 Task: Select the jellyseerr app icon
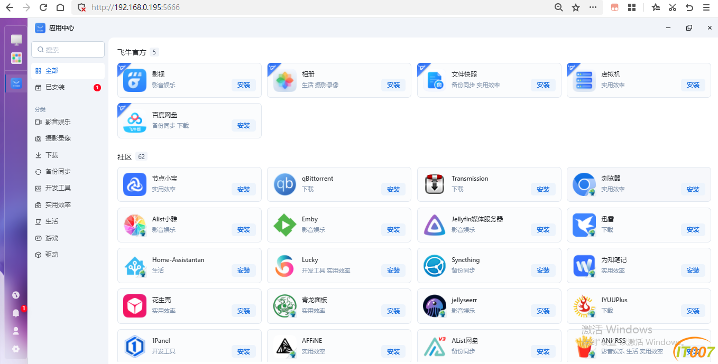tap(435, 306)
